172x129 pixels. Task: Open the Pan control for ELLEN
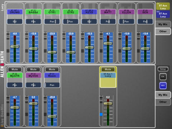tap(126, 21)
